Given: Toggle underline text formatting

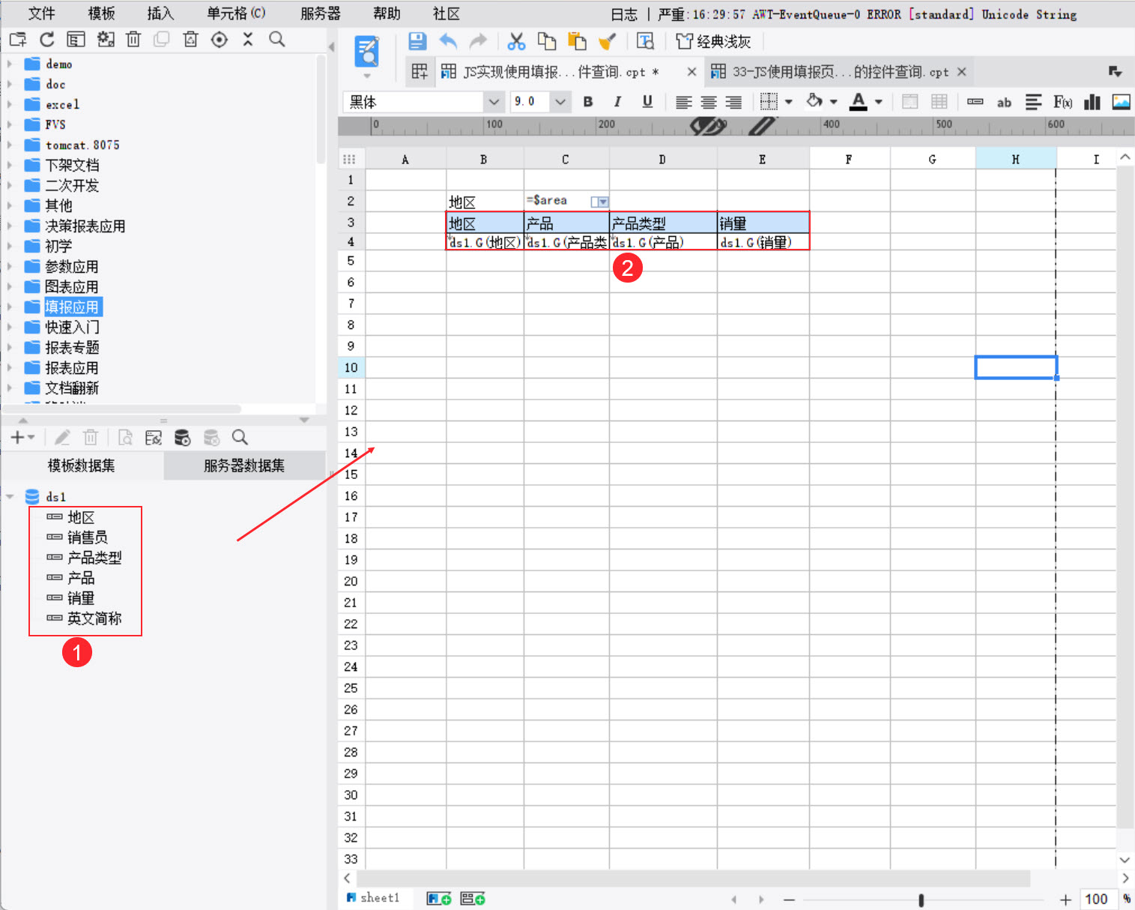Looking at the screenshot, I should click(647, 102).
